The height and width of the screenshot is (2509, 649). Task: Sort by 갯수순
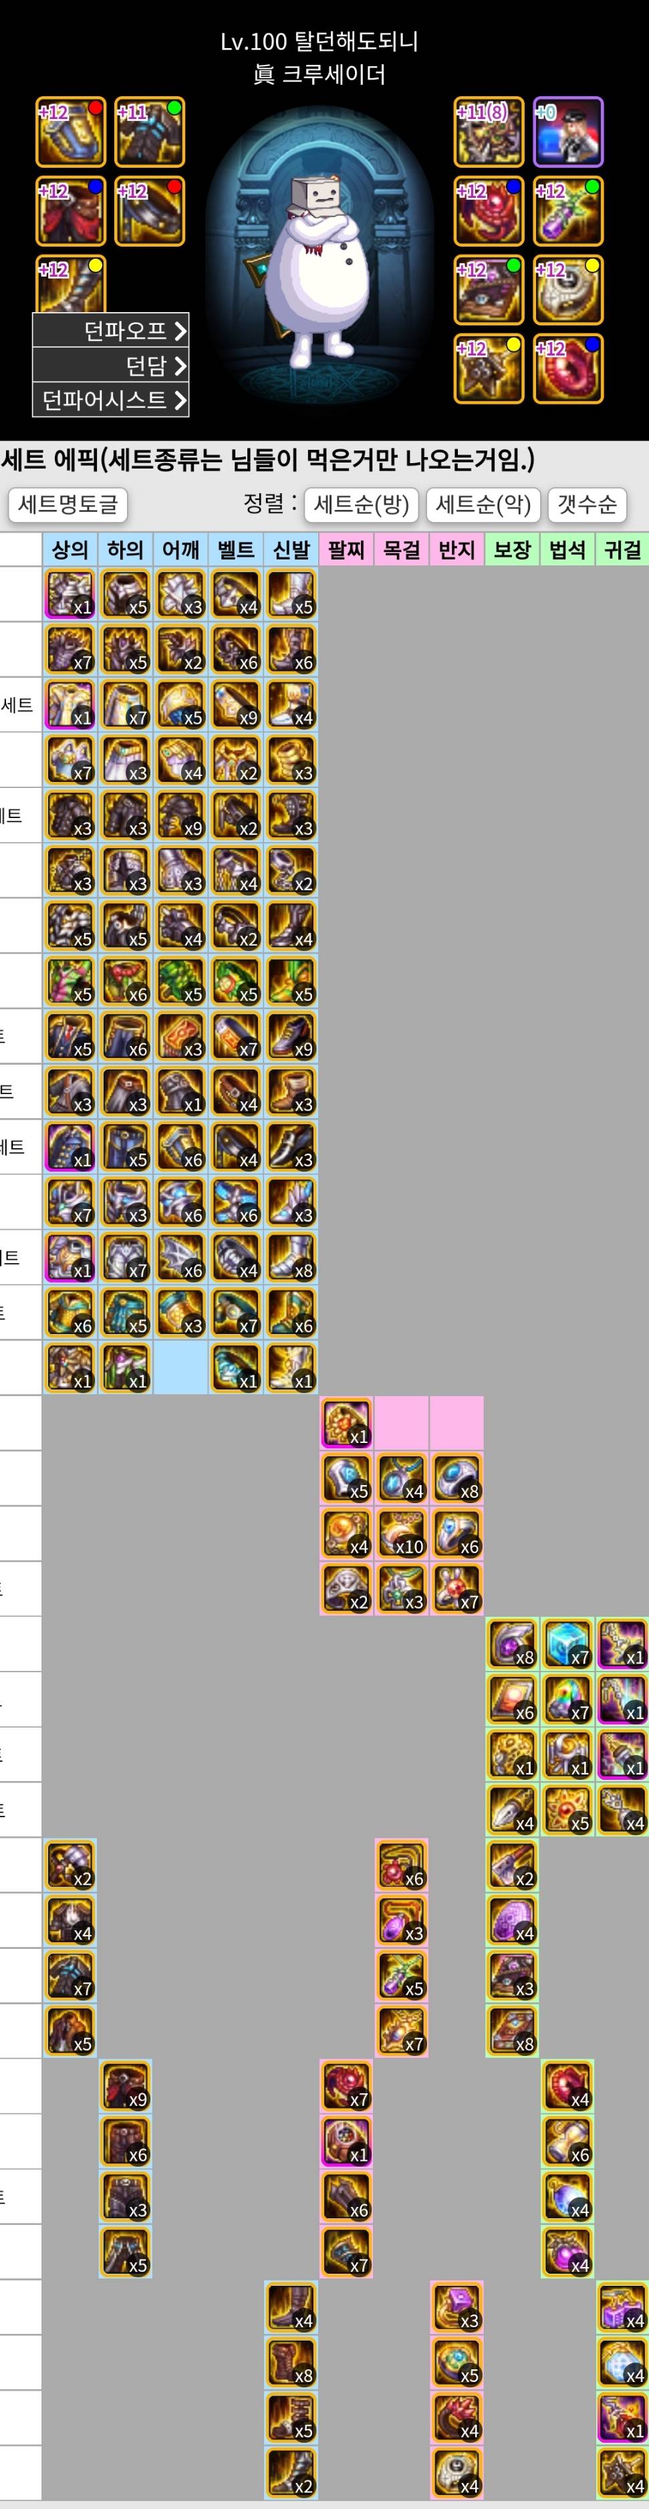(x=587, y=505)
